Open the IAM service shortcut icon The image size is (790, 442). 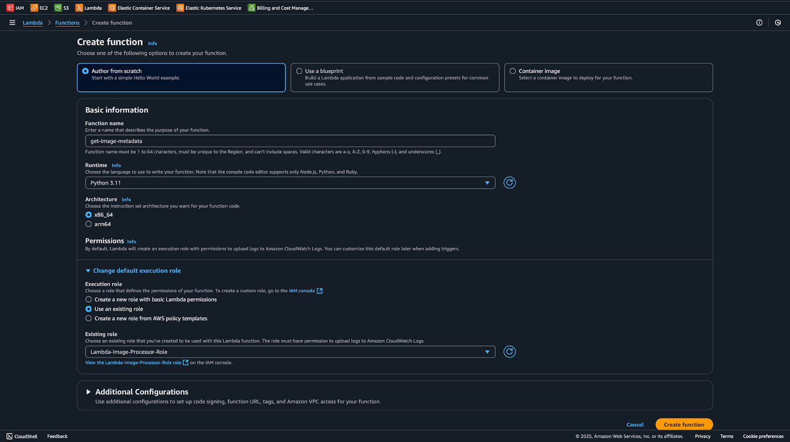[x=10, y=8]
